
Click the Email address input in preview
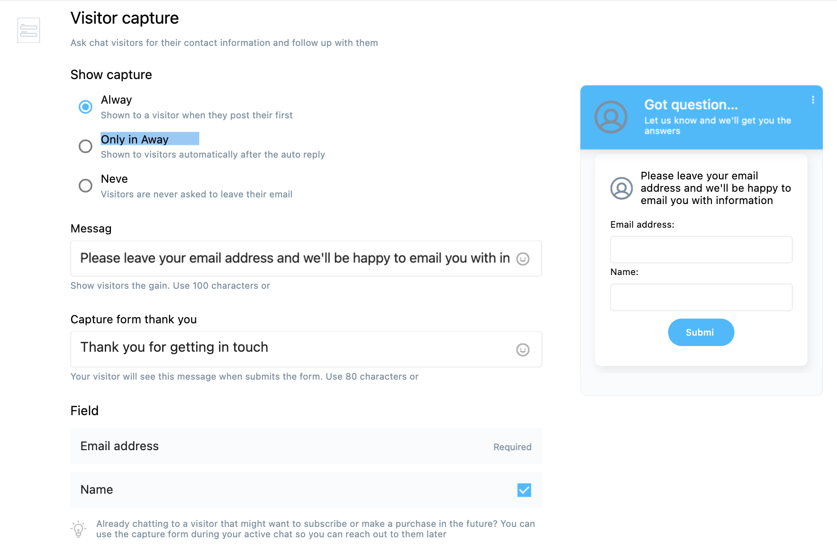point(701,250)
